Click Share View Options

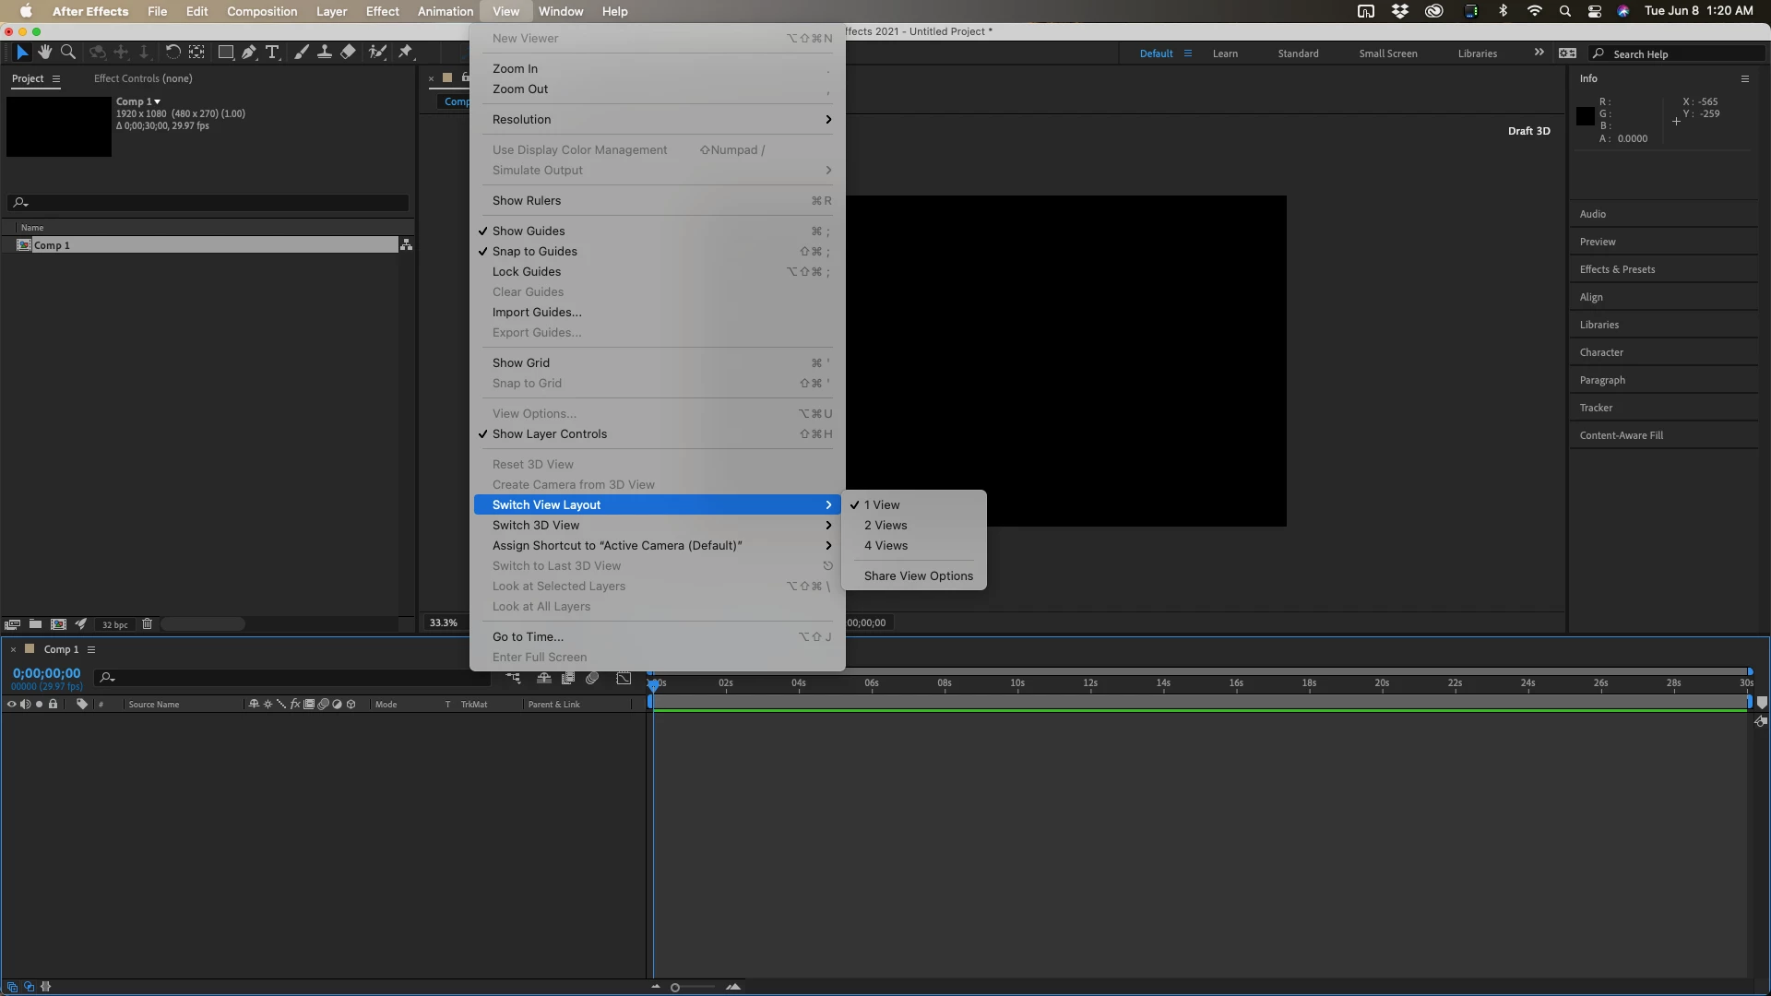tap(918, 576)
